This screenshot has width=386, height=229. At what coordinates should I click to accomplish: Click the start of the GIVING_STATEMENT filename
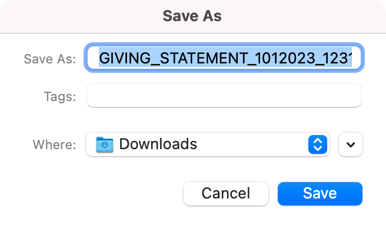click(x=99, y=58)
